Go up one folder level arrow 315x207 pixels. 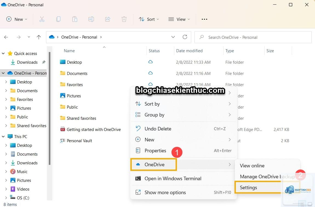(39, 37)
